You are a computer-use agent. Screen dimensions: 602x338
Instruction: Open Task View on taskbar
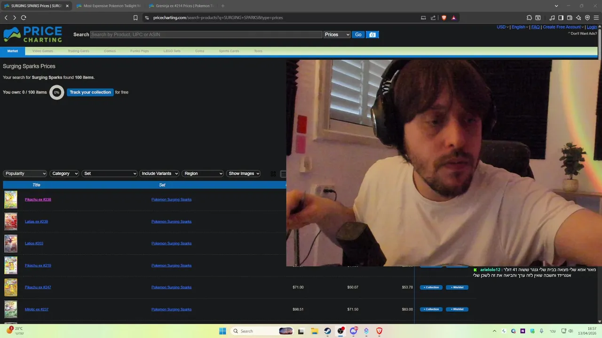(x=301, y=331)
